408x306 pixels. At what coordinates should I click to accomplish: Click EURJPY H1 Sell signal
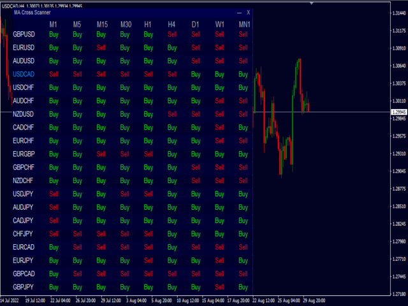pyautogui.click(x=149, y=261)
